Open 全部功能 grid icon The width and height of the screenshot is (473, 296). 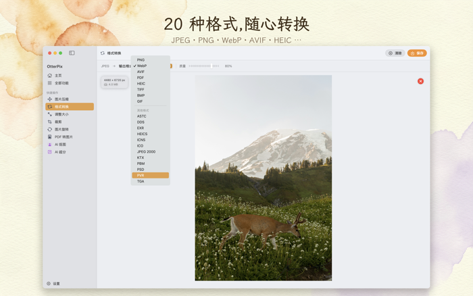click(x=49, y=83)
